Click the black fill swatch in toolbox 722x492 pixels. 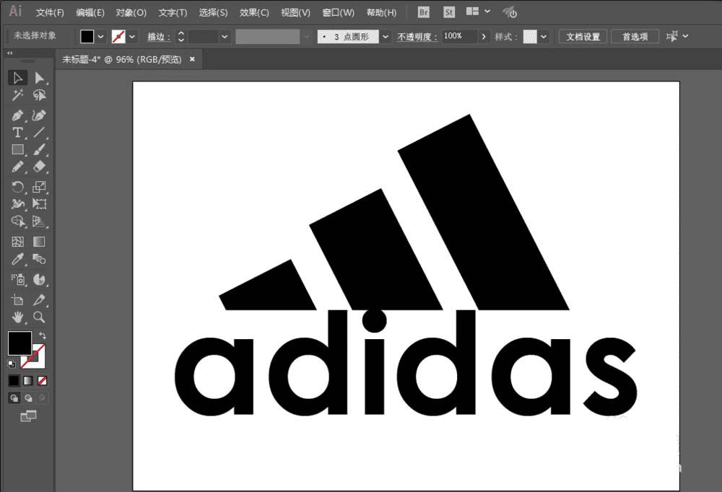click(19, 343)
